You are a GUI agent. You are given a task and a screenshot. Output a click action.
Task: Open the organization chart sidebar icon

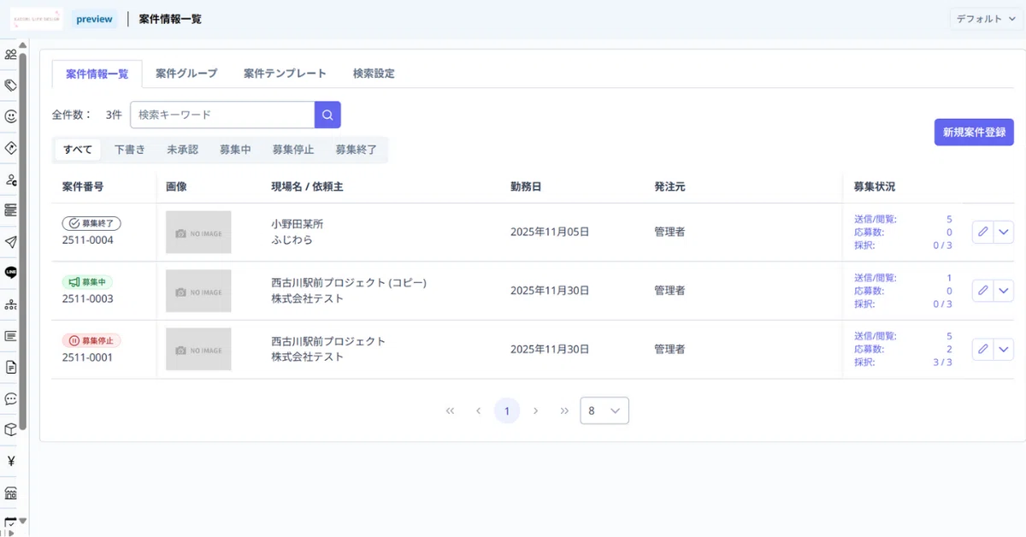pos(11,304)
